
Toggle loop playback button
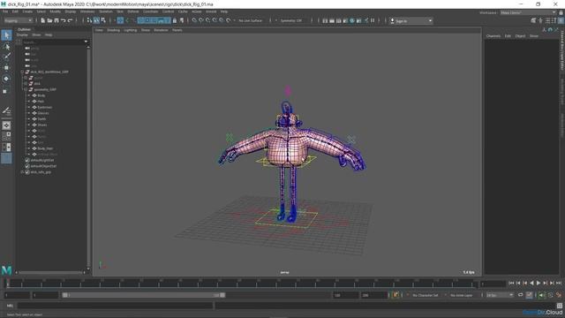tap(520, 295)
